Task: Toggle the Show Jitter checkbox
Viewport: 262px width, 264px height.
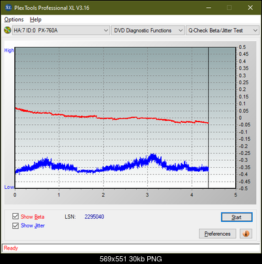Action: tap(16, 225)
